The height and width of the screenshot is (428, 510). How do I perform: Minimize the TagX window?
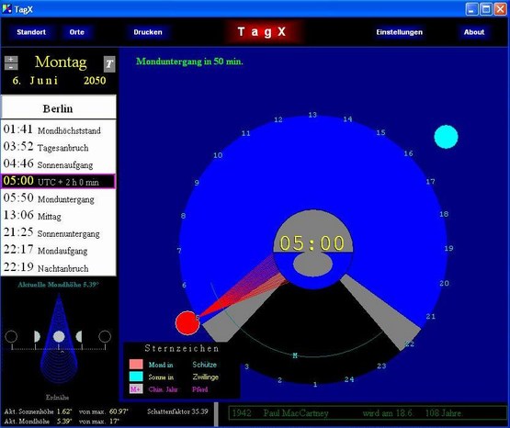[x=471, y=9]
